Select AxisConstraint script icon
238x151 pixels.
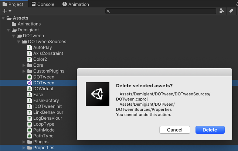30,53
